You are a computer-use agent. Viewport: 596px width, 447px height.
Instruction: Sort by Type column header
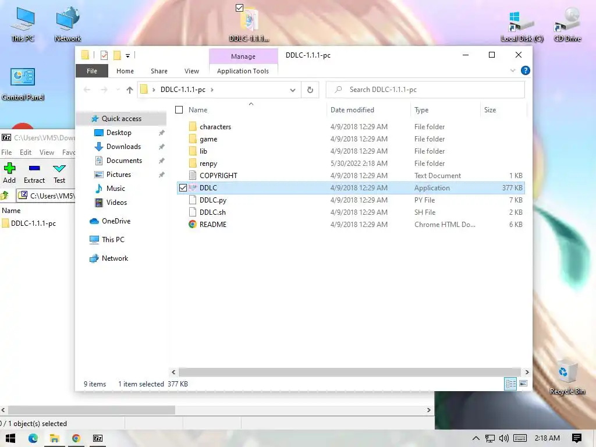(445, 110)
